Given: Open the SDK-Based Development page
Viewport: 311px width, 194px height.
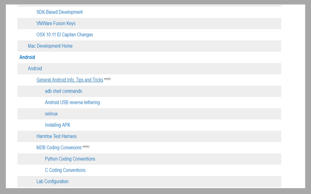Looking at the screenshot, I should coord(59,12).
